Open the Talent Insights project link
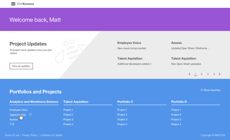The height and width of the screenshot is (140, 230). pyautogui.click(x=17, y=115)
